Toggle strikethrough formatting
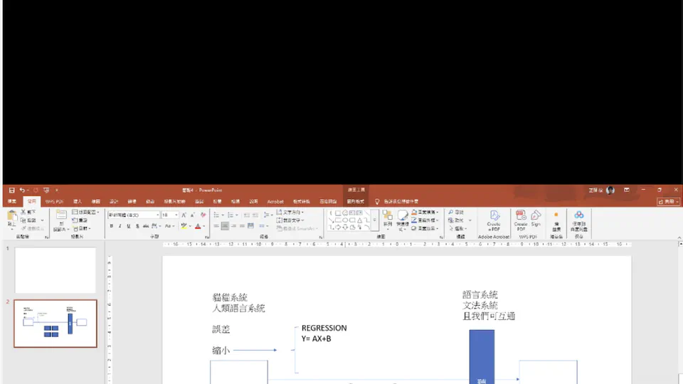The image size is (683, 384). [145, 226]
